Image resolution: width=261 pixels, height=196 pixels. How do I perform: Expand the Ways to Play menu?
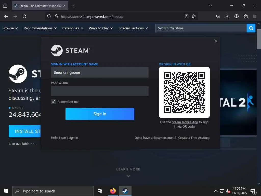[x=101, y=28]
